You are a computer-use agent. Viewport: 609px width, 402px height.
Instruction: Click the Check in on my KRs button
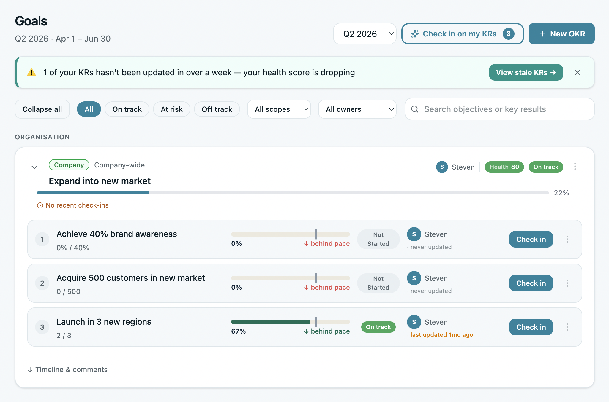click(x=462, y=34)
